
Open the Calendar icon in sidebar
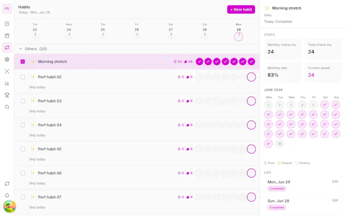(x=7, y=36)
